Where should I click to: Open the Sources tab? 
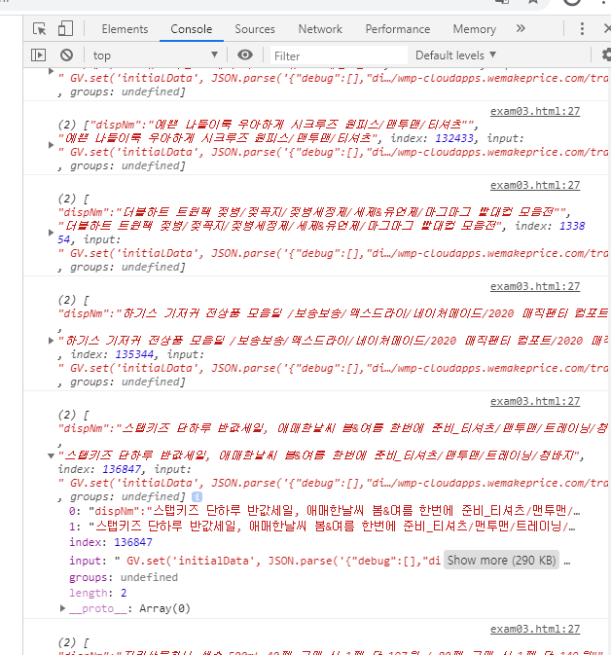(x=255, y=29)
